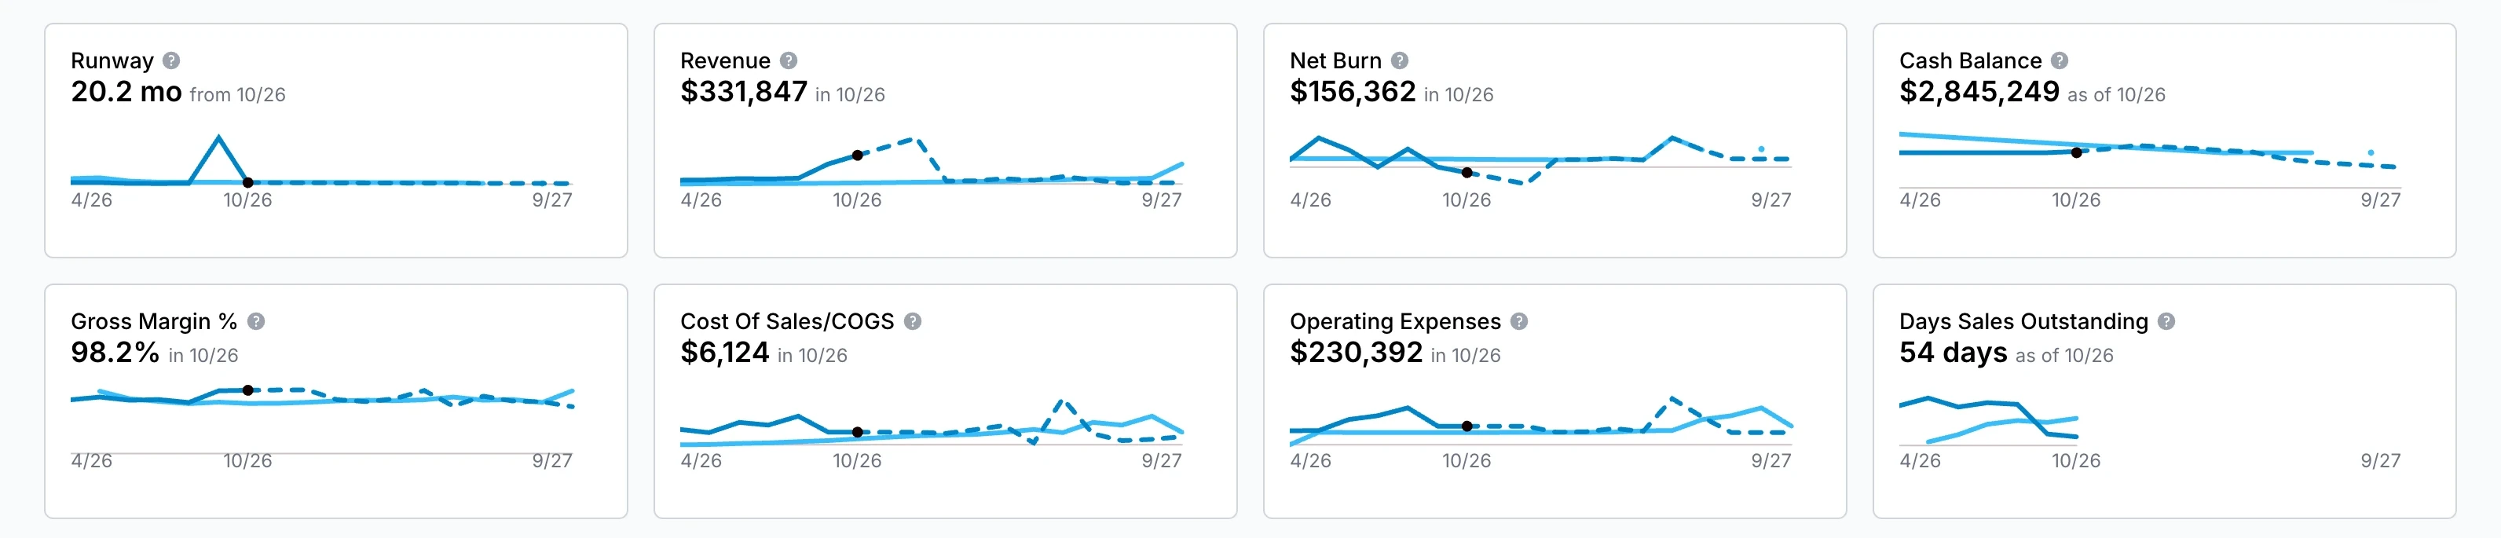Click the 20.2 mo runway value

tap(126, 92)
